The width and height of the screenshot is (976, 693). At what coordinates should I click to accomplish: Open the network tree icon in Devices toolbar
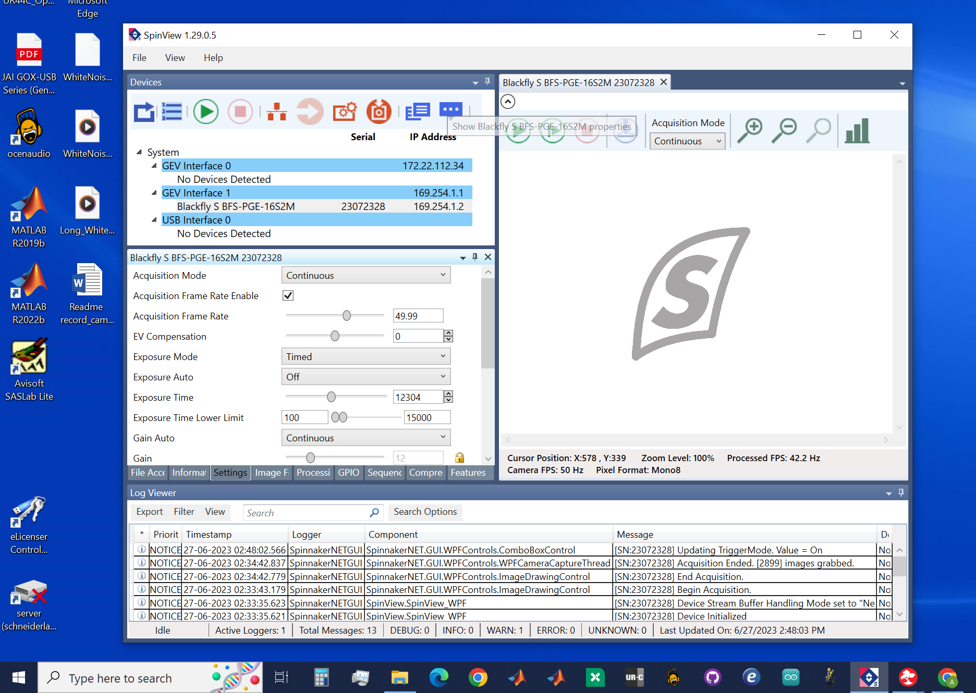click(276, 112)
